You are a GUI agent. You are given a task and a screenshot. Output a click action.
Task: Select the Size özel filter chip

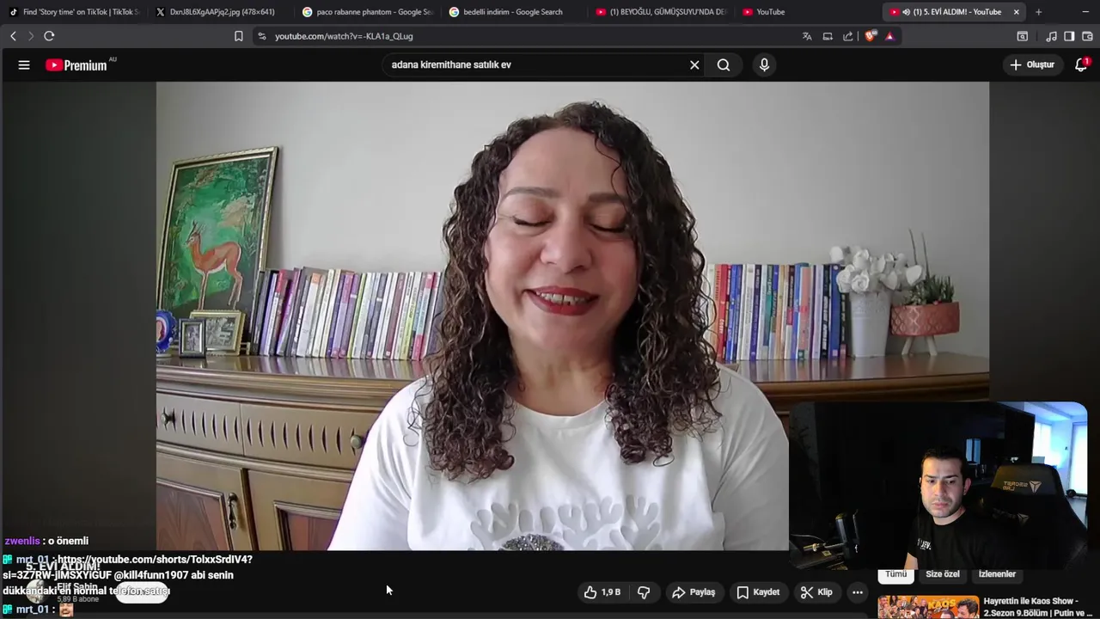click(943, 574)
